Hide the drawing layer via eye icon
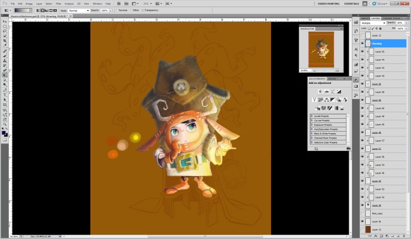This screenshot has height=239, width=411. [x=362, y=44]
